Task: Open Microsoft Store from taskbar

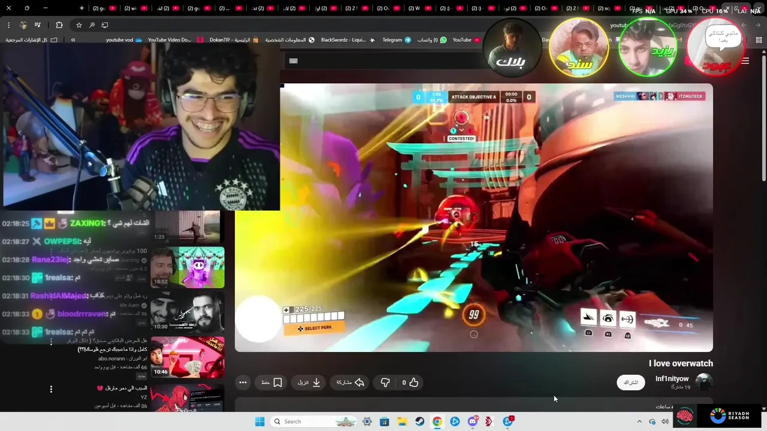Action: 385,421
